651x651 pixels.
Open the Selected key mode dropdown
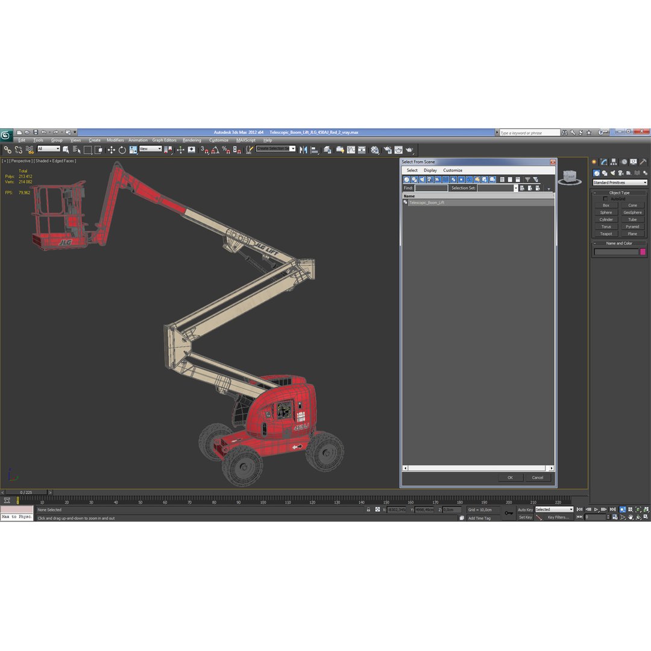coord(554,509)
